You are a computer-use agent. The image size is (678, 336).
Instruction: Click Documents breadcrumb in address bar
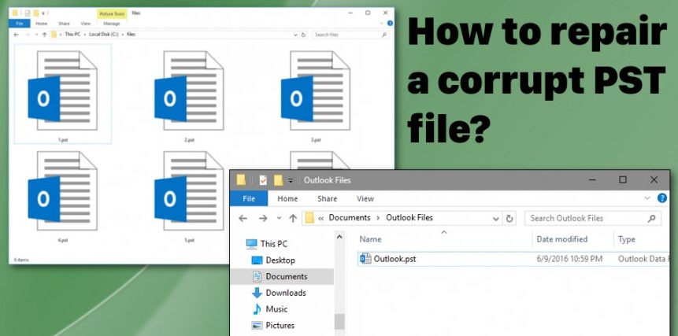350,218
